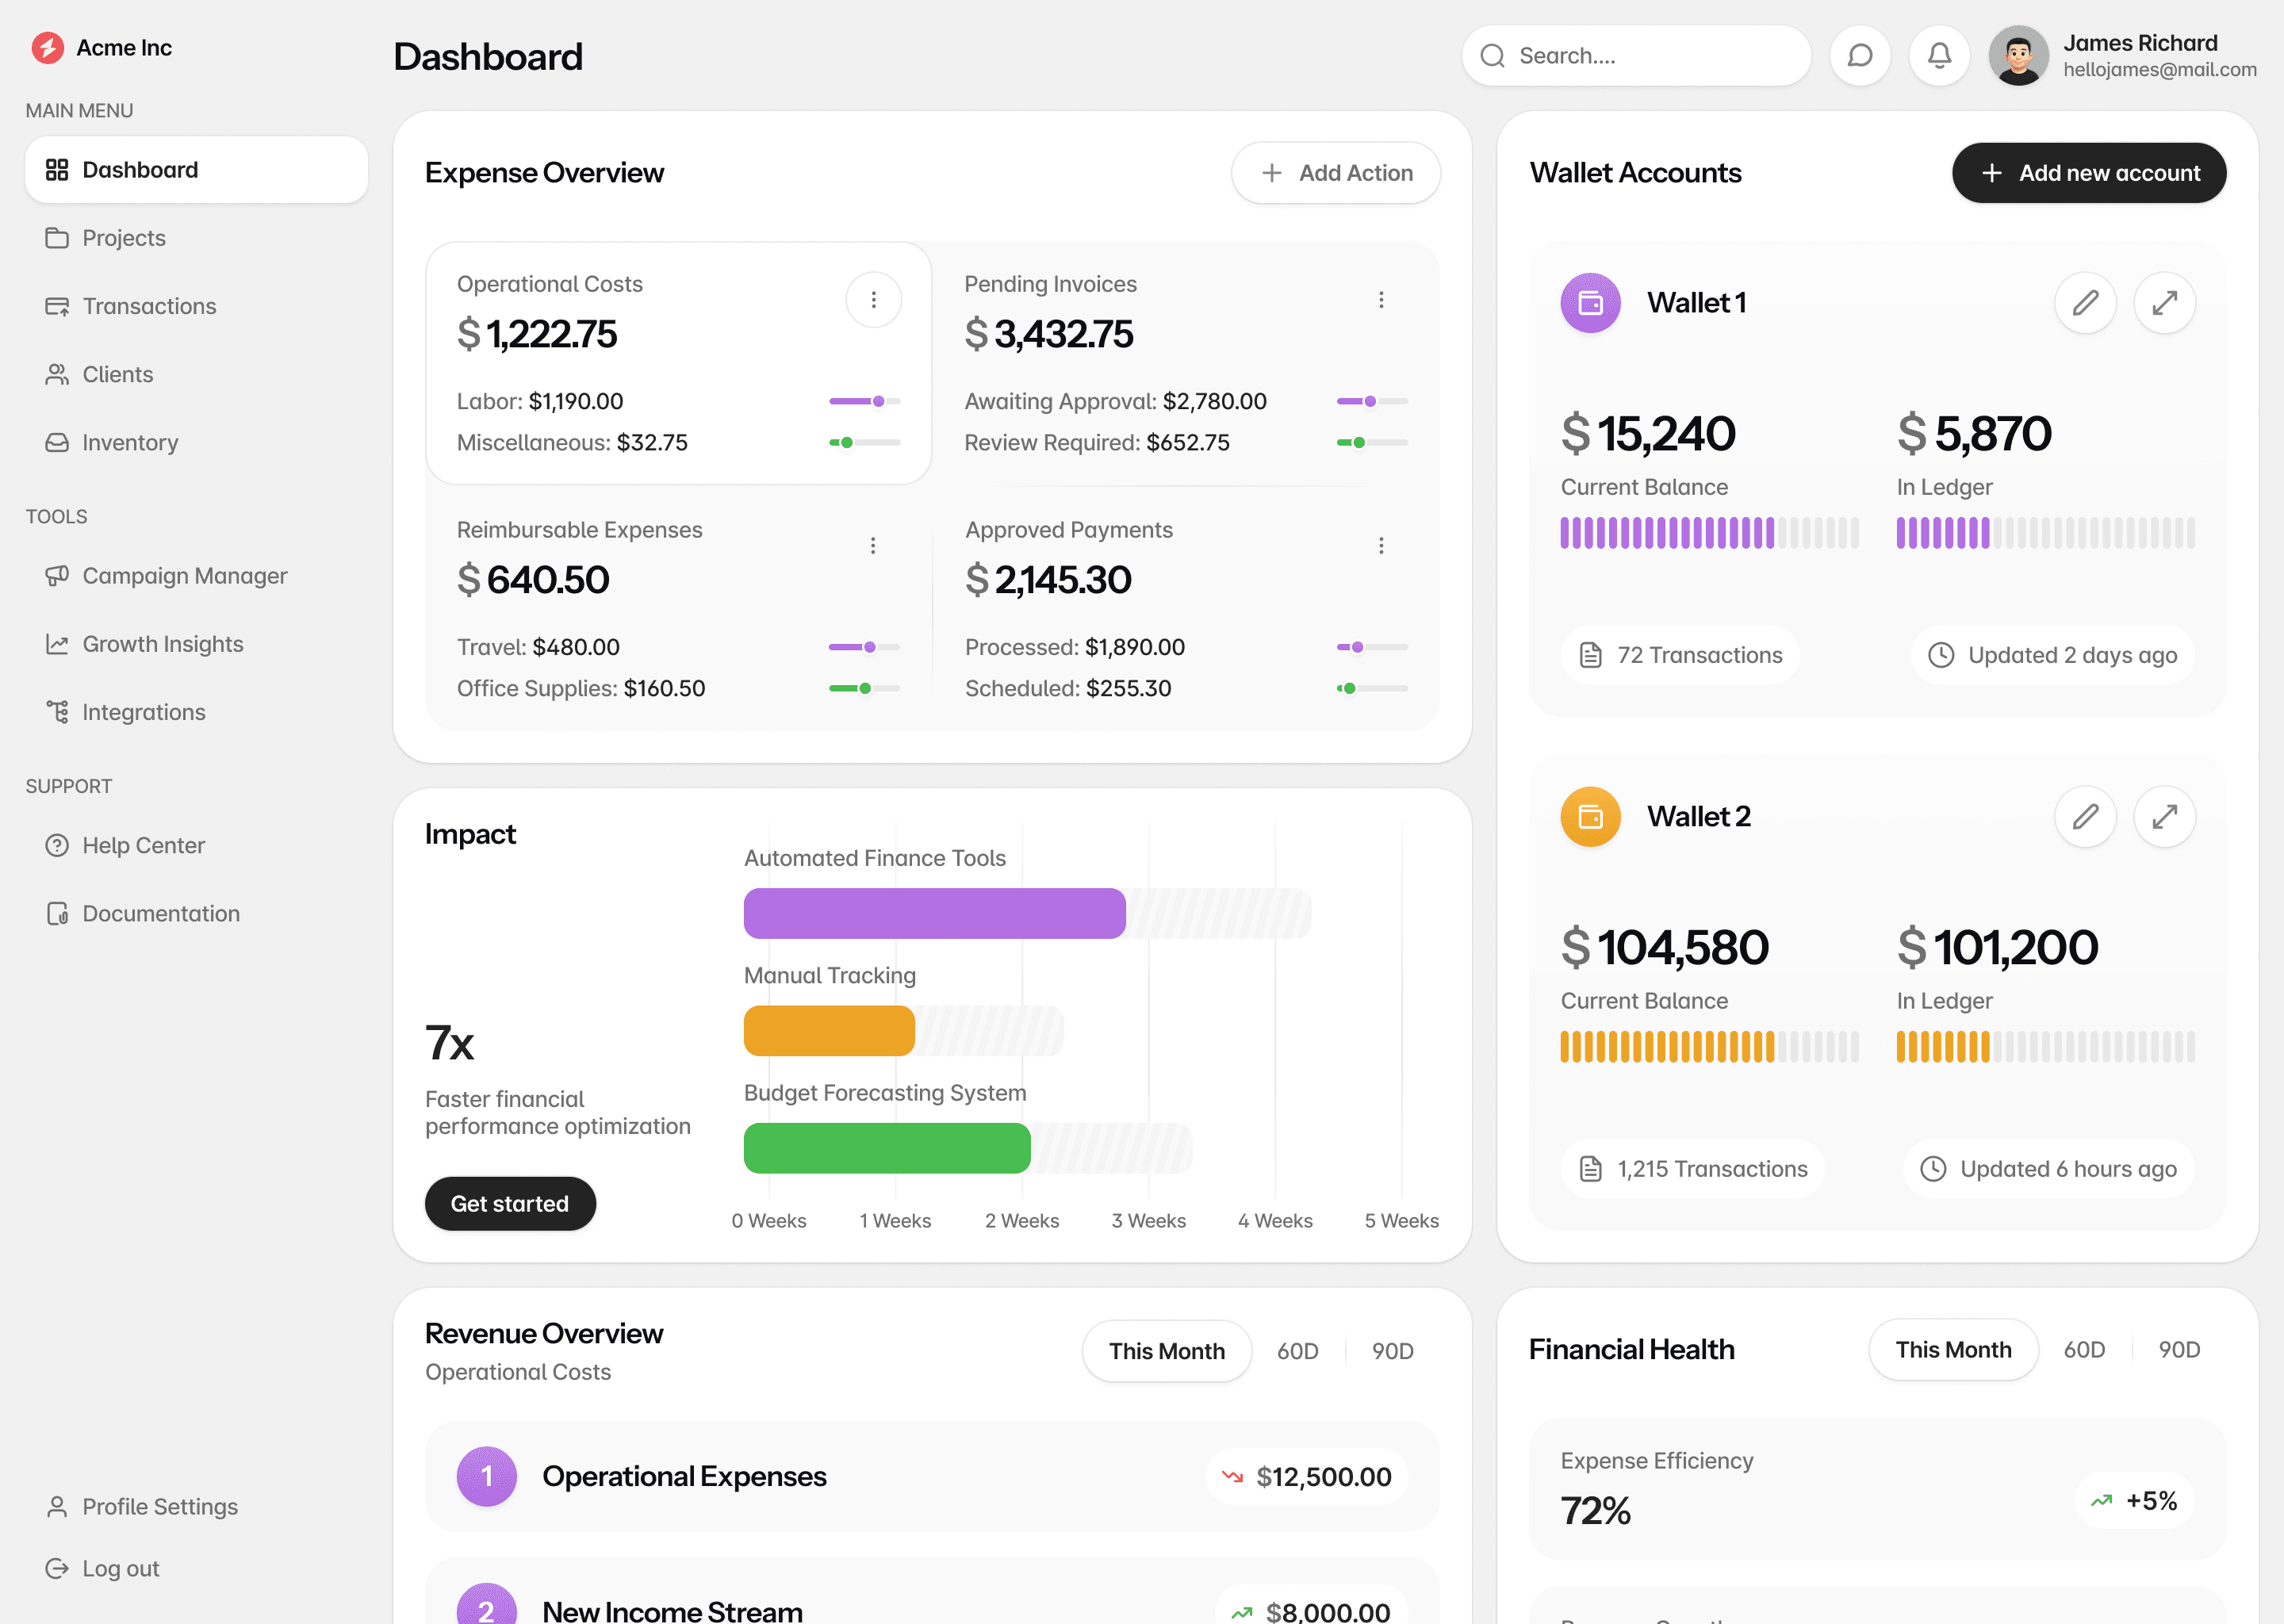This screenshot has width=2284, height=1624.
Task: Click the Wallet 1 purple wallet icon
Action: tap(1590, 303)
